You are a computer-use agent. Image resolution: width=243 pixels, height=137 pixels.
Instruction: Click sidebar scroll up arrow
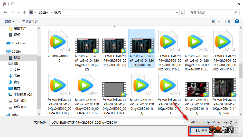point(39,28)
